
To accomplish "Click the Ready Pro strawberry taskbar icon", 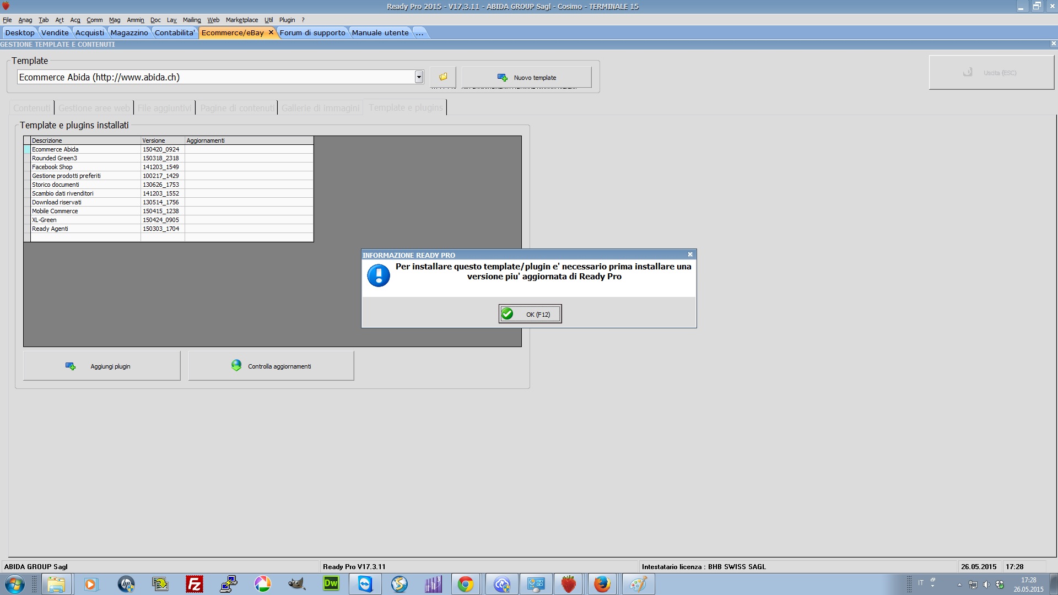I will pos(568,584).
